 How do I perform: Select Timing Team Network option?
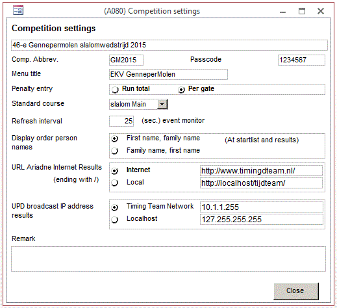pos(114,207)
